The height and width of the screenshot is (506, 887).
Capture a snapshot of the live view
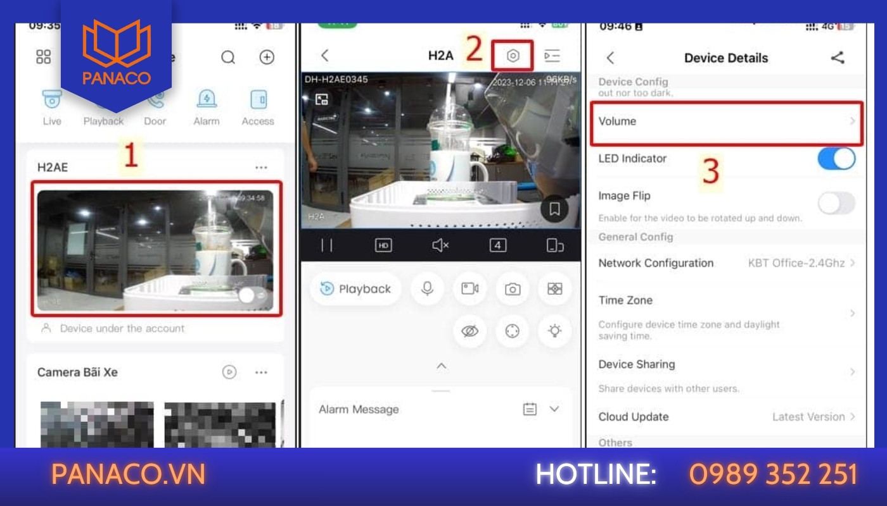[512, 288]
